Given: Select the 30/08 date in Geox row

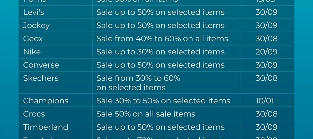Looking at the screenshot, I should (266, 39).
